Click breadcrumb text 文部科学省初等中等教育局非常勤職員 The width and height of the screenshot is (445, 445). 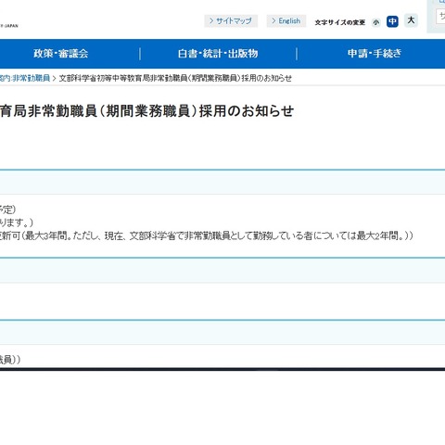point(123,78)
